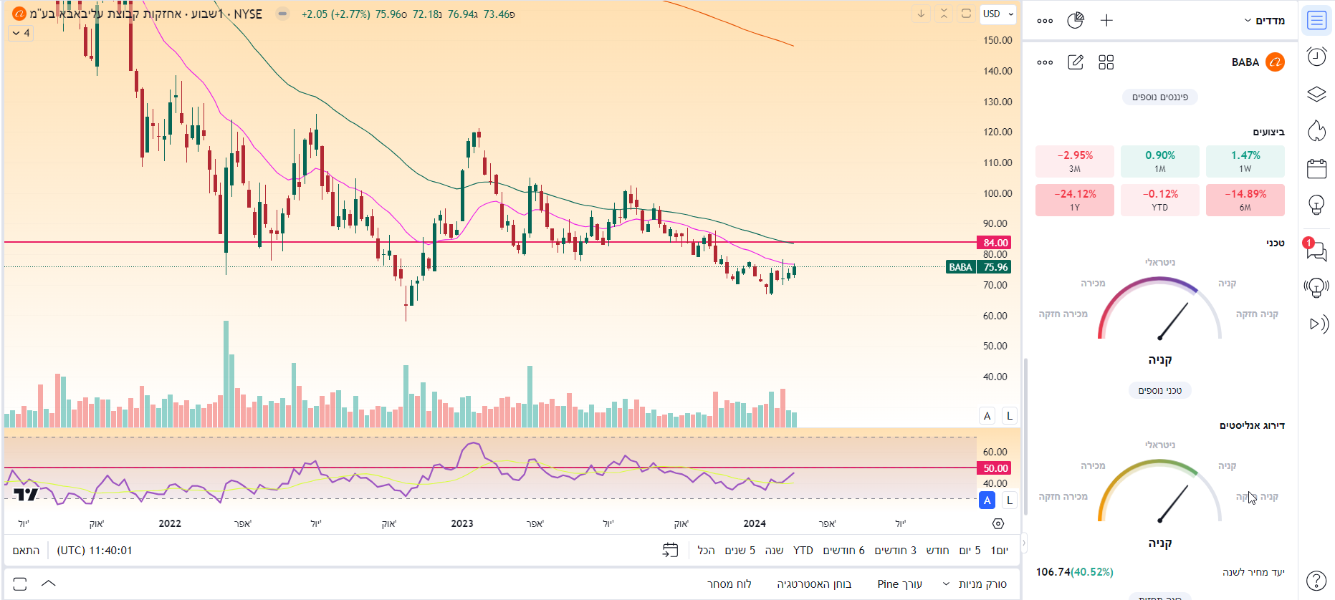Click the TradingView logo on chart
1335x600 pixels.
coord(26,494)
